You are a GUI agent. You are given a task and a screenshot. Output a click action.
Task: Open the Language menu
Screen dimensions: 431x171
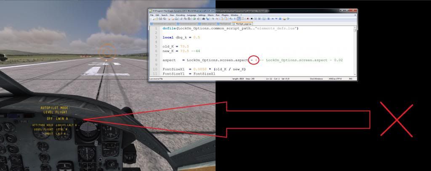[192, 15]
